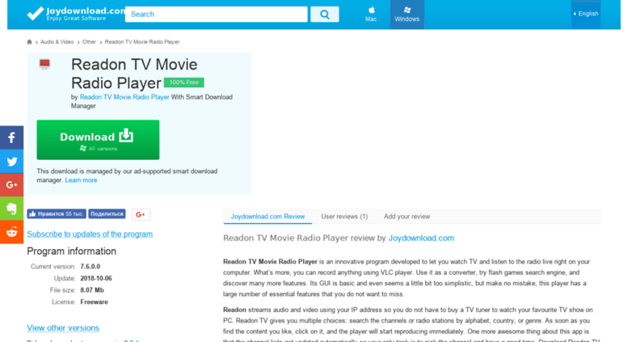Switch to Joydownload.com Review tab
Image resolution: width=628 pixels, height=342 pixels.
coord(268,216)
